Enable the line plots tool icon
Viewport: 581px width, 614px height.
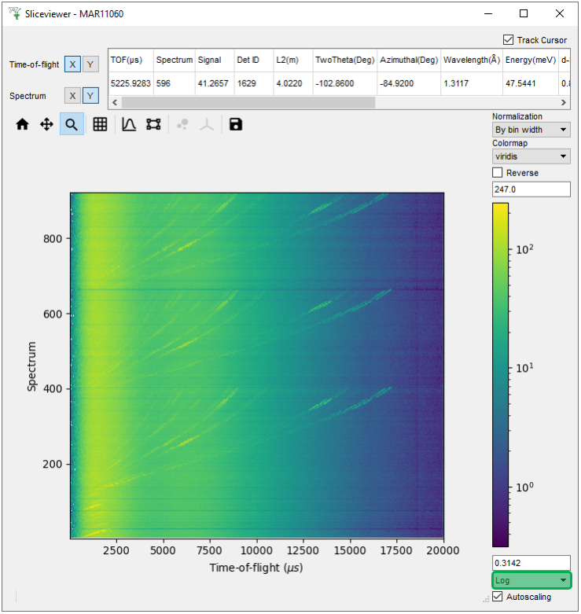[x=130, y=124]
